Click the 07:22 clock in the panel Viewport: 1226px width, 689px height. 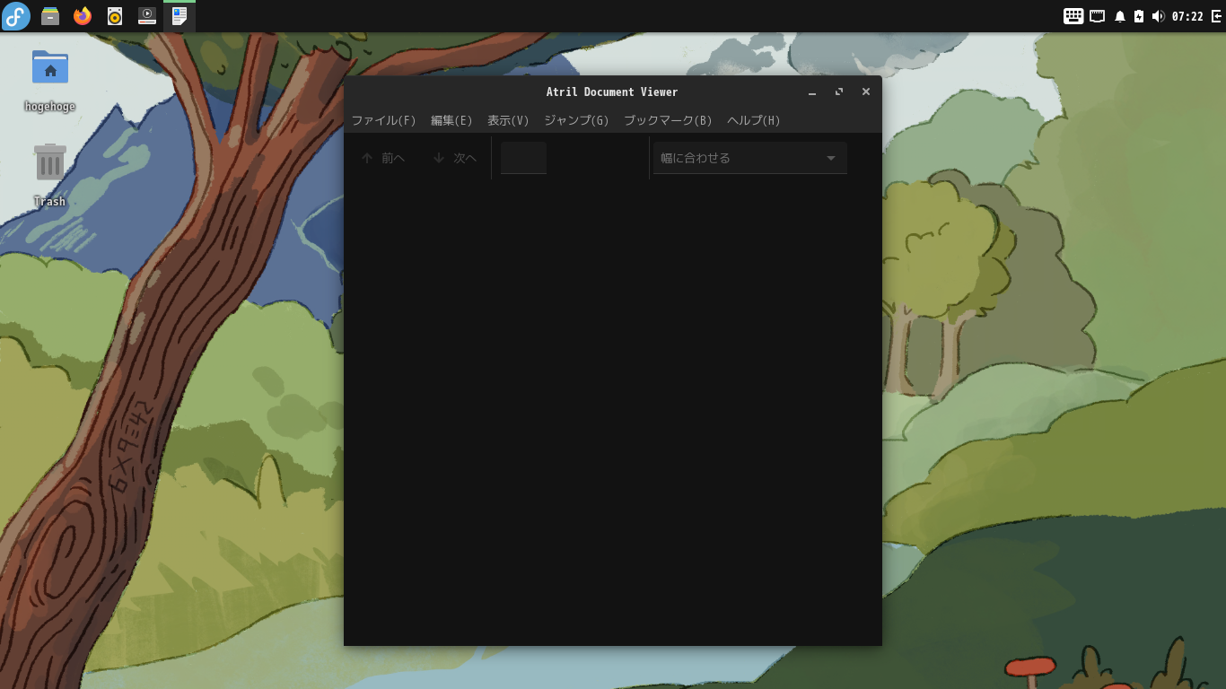(x=1187, y=16)
